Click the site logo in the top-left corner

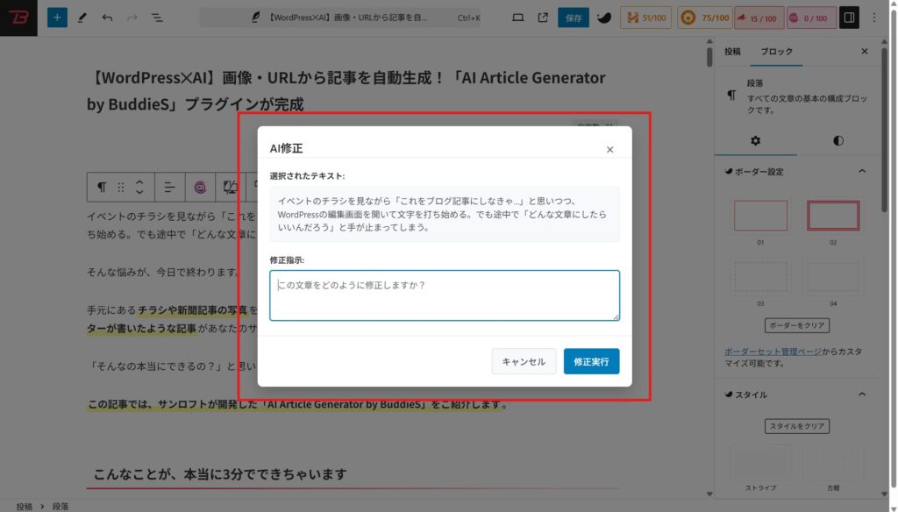18,18
